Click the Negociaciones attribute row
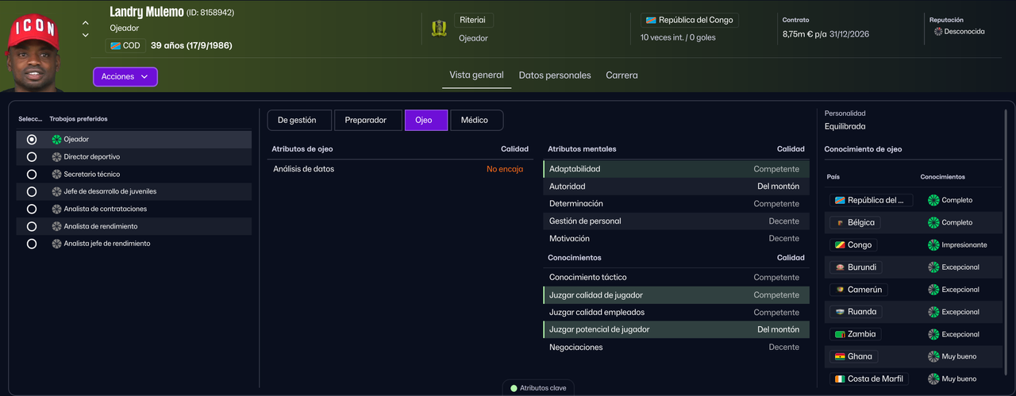 (676, 348)
